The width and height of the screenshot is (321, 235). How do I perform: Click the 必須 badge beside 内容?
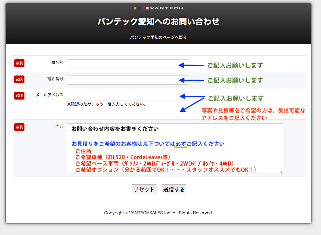click(x=19, y=127)
